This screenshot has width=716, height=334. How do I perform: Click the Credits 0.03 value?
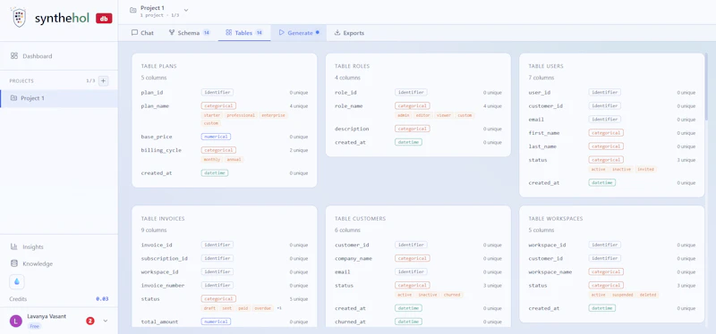click(x=102, y=299)
